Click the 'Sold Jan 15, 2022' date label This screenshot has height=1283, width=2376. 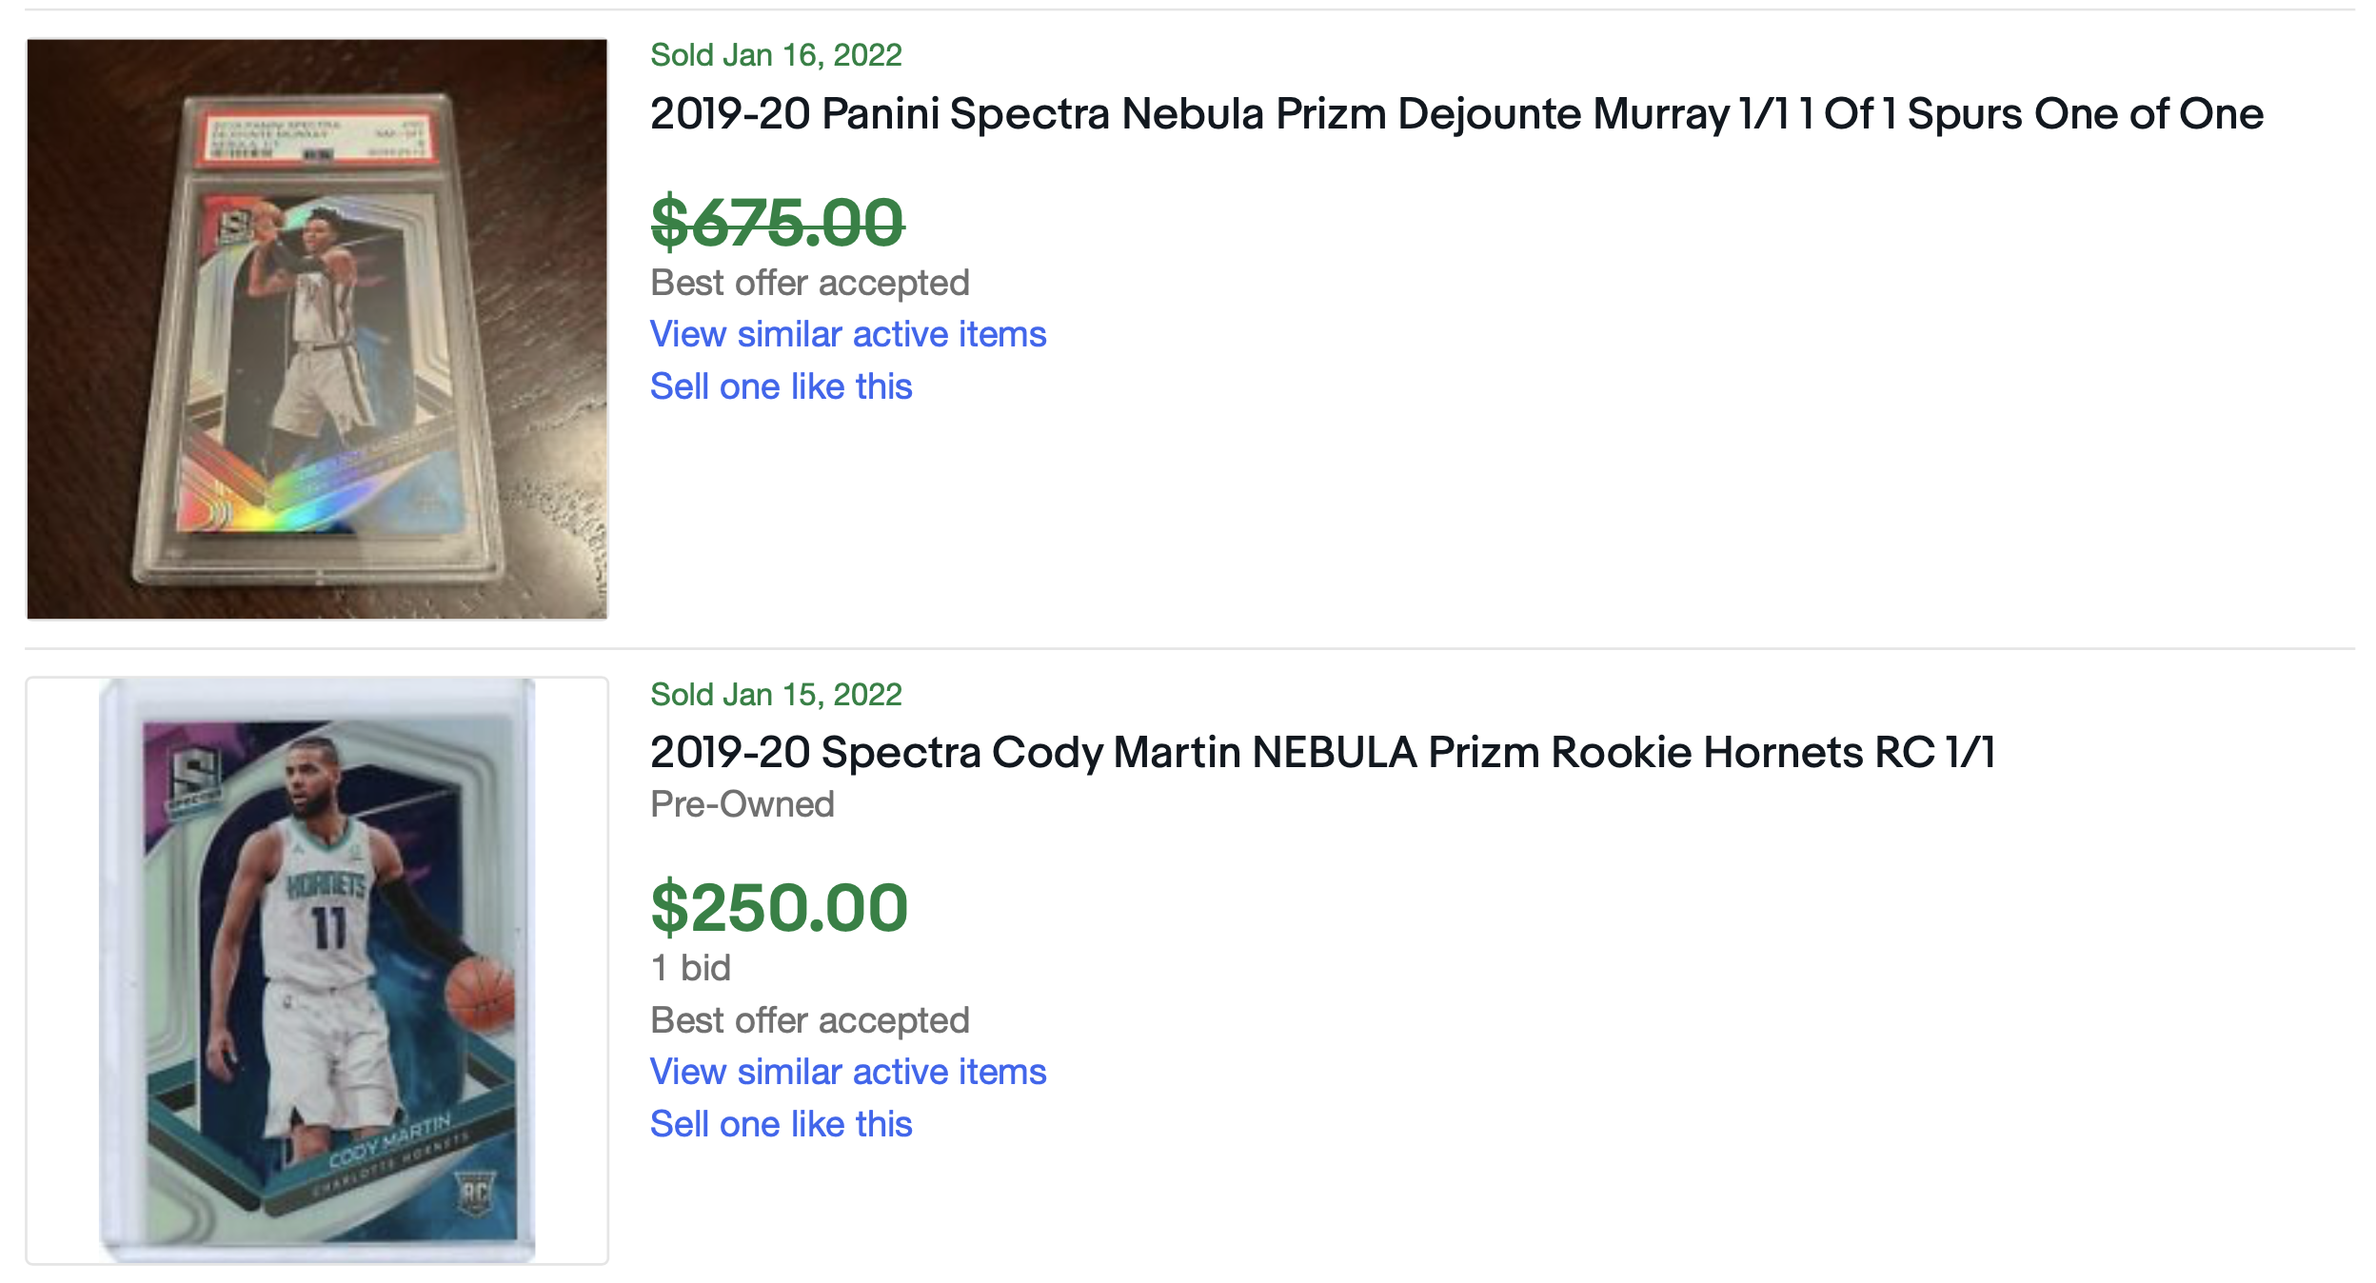[776, 695]
